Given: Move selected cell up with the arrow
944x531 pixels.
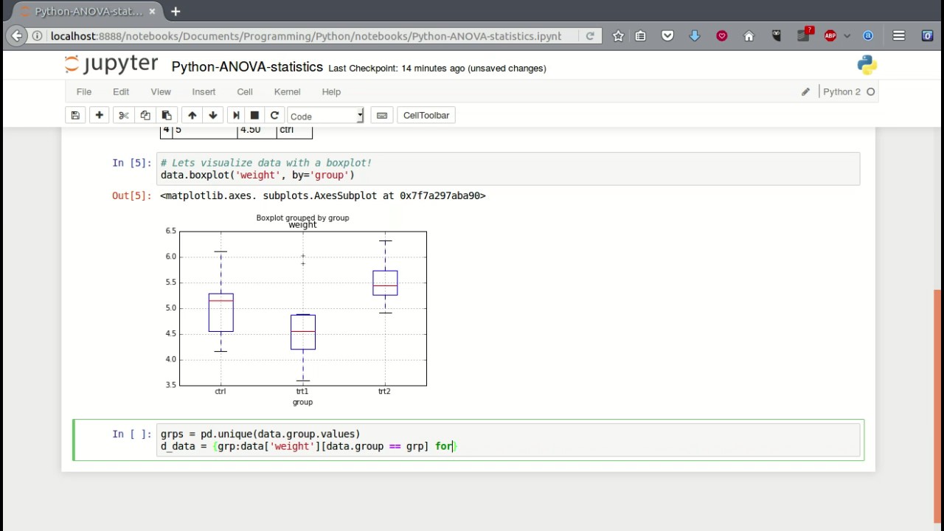Looking at the screenshot, I should (192, 115).
